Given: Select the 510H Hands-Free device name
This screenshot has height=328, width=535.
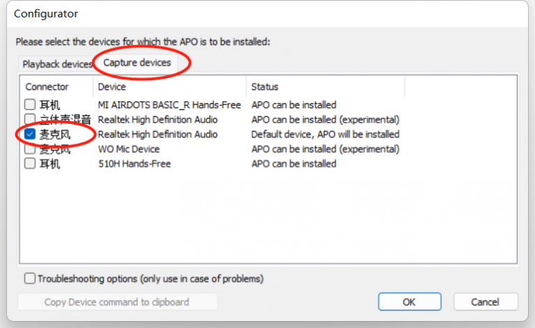Looking at the screenshot, I should point(134,164).
